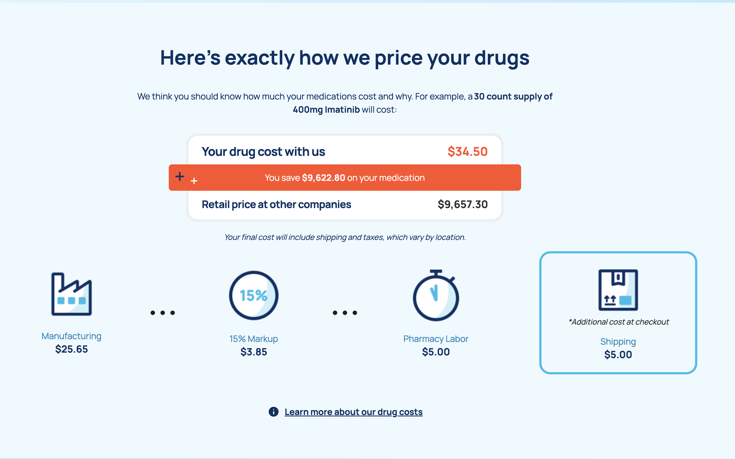The height and width of the screenshot is (459, 735).
Task: Click the three dots after Manufacturing
Action: tap(163, 313)
